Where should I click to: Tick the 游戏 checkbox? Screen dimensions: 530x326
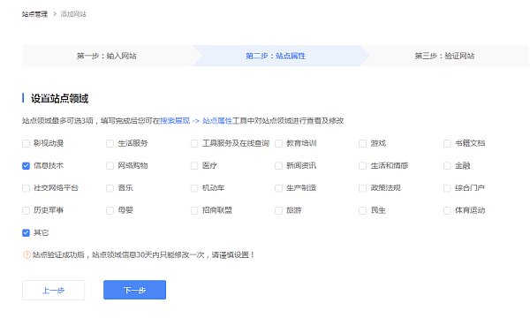click(363, 143)
